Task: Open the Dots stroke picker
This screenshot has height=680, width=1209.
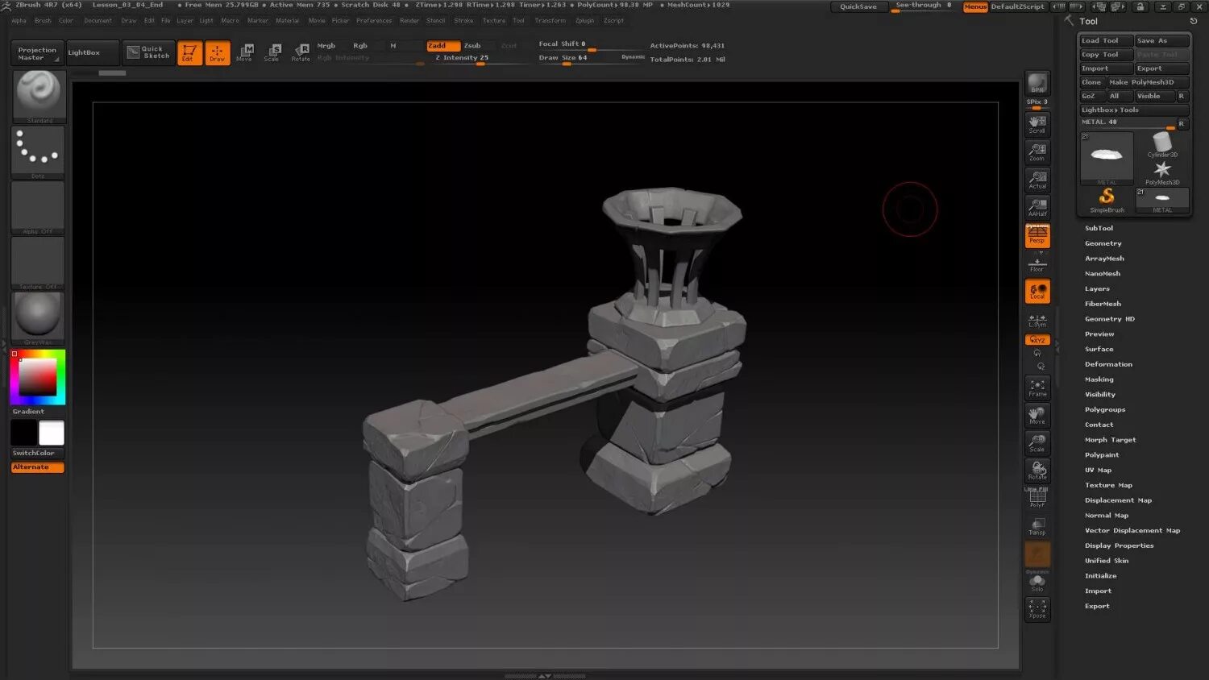Action: (x=39, y=151)
